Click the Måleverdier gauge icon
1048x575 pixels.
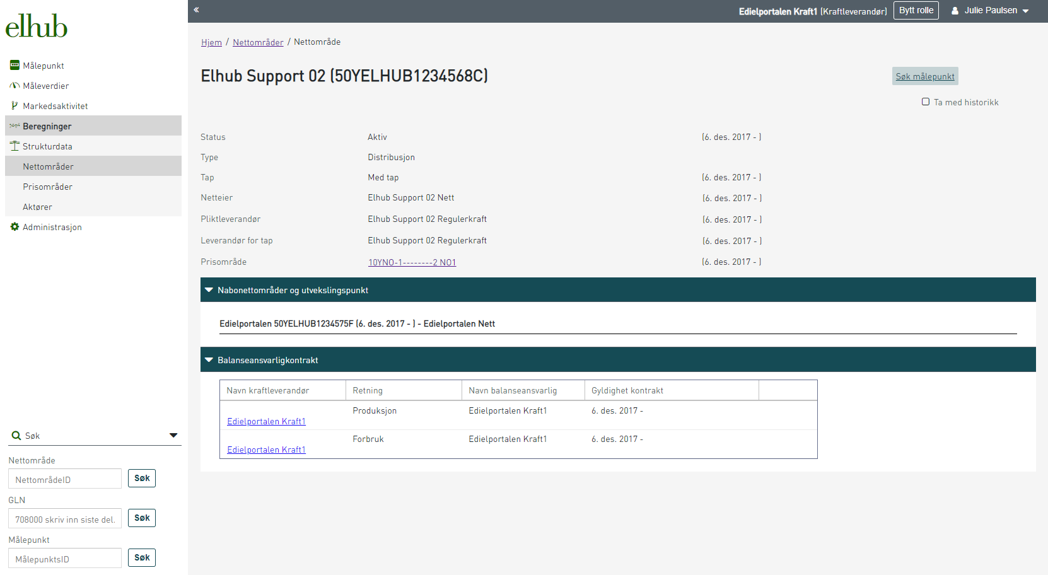tap(15, 85)
